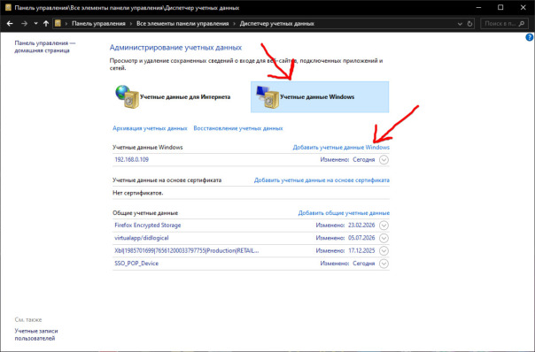Click 'Добавить учетные данные на основе сертификата'
The width and height of the screenshot is (535, 352).
pos(322,180)
